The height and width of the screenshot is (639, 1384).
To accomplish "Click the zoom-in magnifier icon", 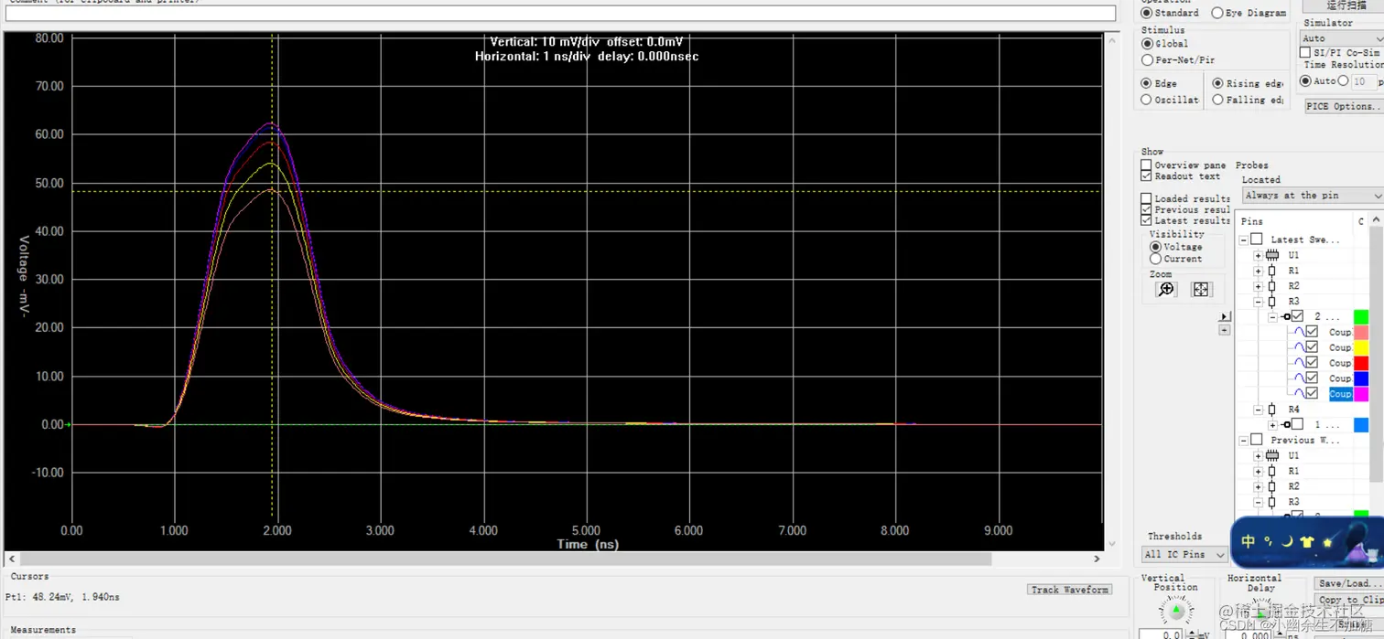I will coord(1165,290).
